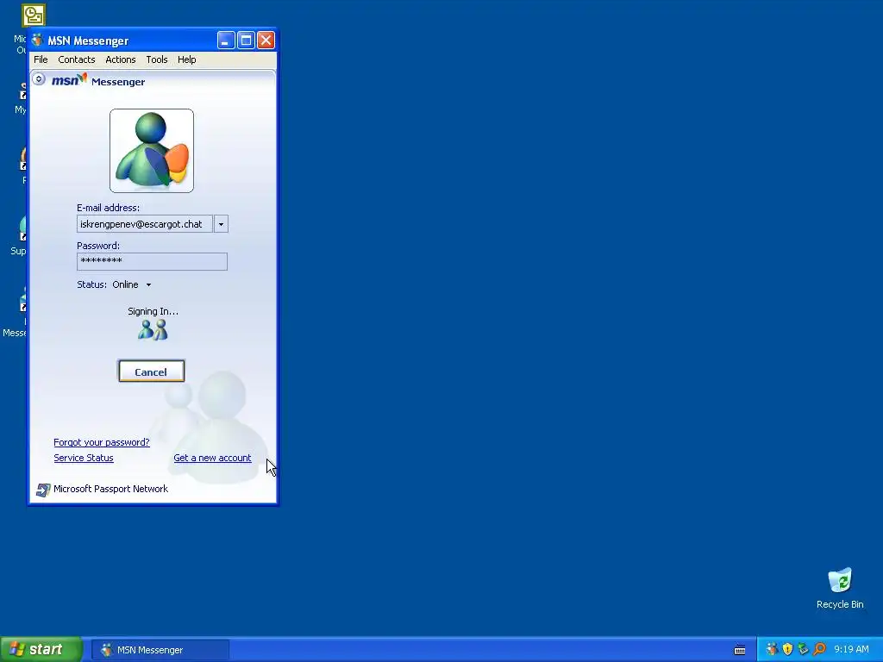Click the msn butterfly logo in the header
The image size is (883, 662).
[x=69, y=79]
